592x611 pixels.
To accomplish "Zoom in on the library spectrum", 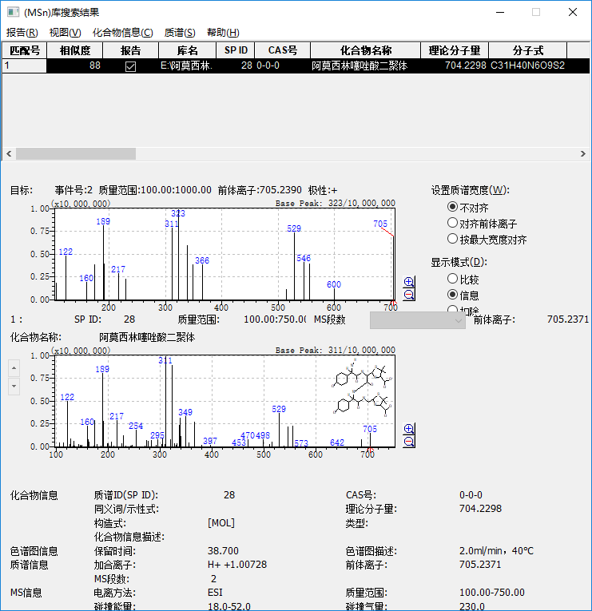I will coord(409,429).
